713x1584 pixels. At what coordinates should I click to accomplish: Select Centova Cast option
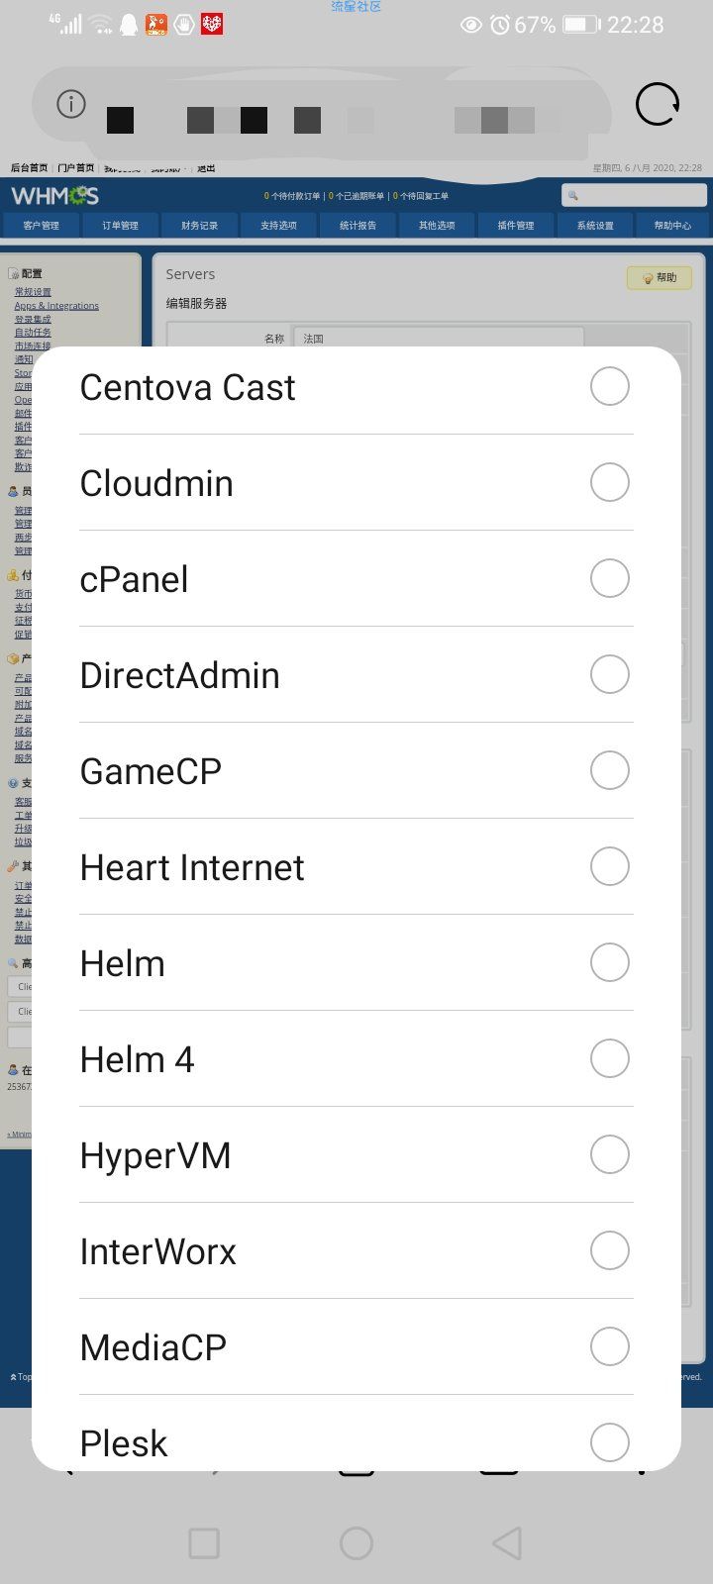coord(356,387)
